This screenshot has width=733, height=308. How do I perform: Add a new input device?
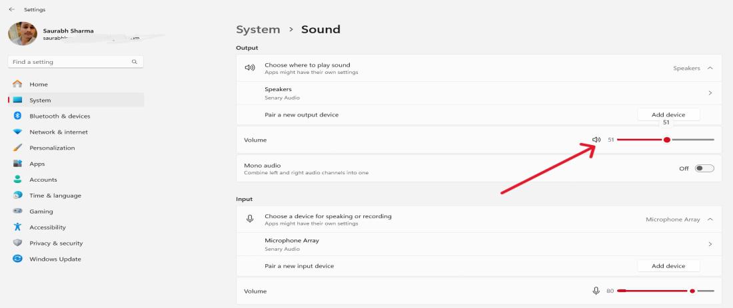tap(668, 266)
